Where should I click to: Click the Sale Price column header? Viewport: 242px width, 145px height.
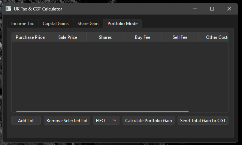coord(68,37)
